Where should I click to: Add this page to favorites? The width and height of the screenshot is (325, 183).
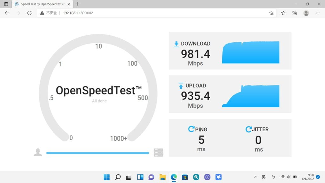pos(271,13)
